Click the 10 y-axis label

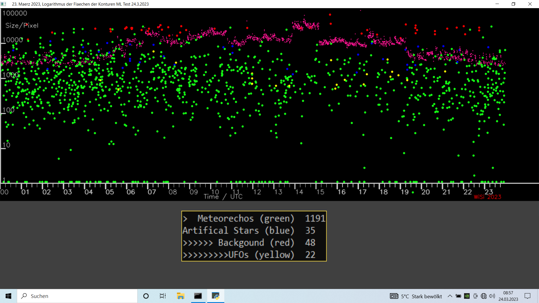[x=6, y=145]
